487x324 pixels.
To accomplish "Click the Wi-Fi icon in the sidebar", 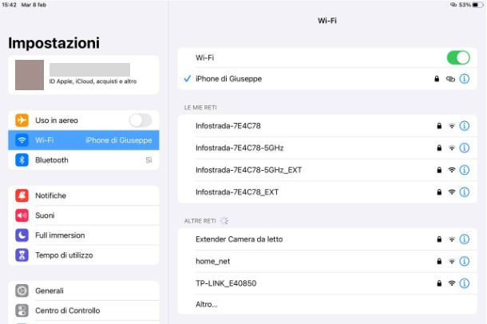I will [22, 140].
